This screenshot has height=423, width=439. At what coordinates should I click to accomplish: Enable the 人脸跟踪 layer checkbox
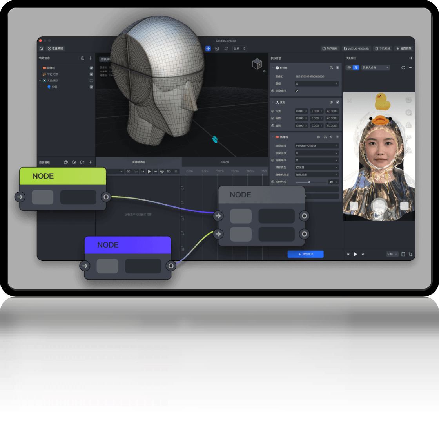point(91,80)
